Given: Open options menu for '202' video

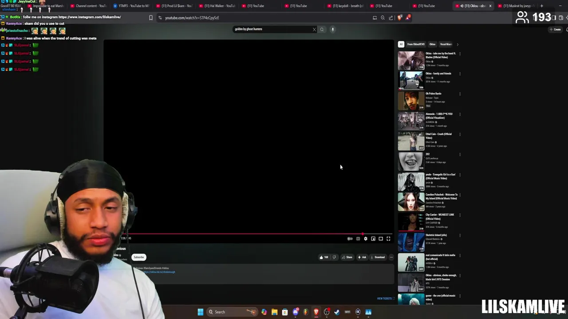Looking at the screenshot, I should pos(460,155).
